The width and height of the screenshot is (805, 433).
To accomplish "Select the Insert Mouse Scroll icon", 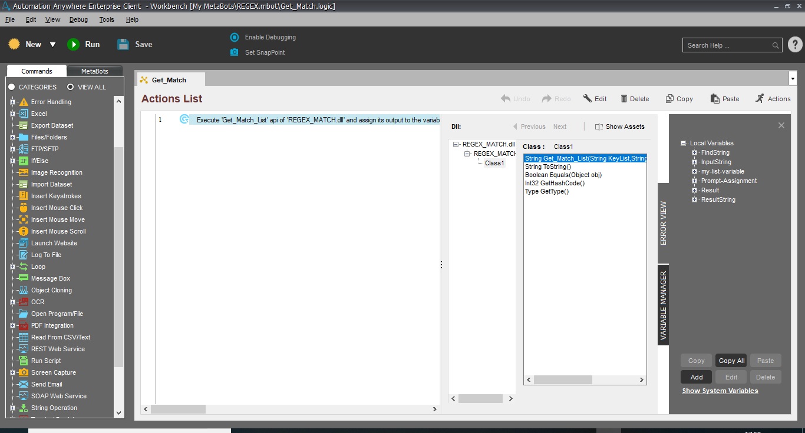I will tap(24, 231).
